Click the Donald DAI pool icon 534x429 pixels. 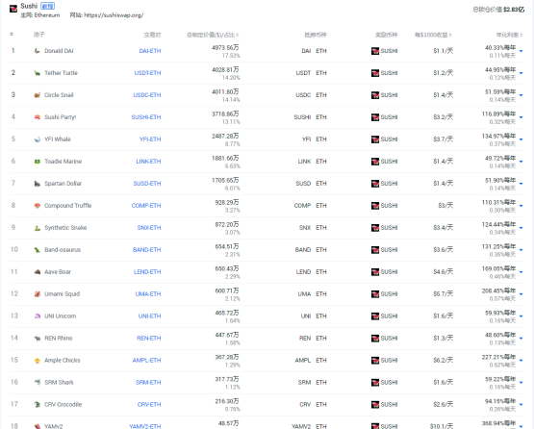point(38,51)
